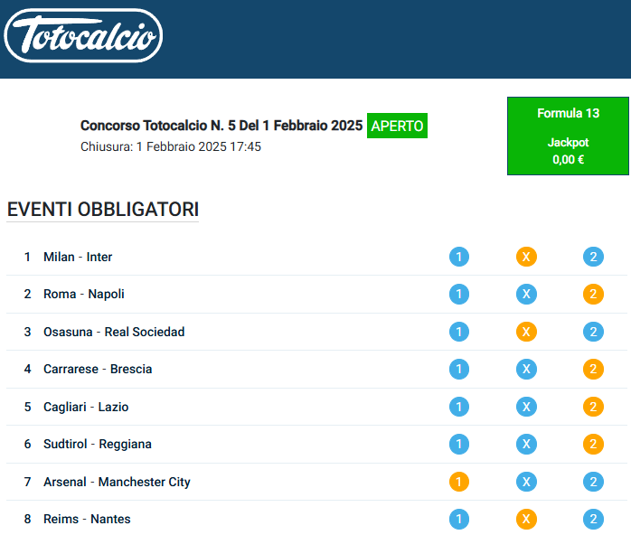631x535 pixels.
Task: Pick outcome 2 for Osasuna - Real Sociedad
Action: coord(593,332)
